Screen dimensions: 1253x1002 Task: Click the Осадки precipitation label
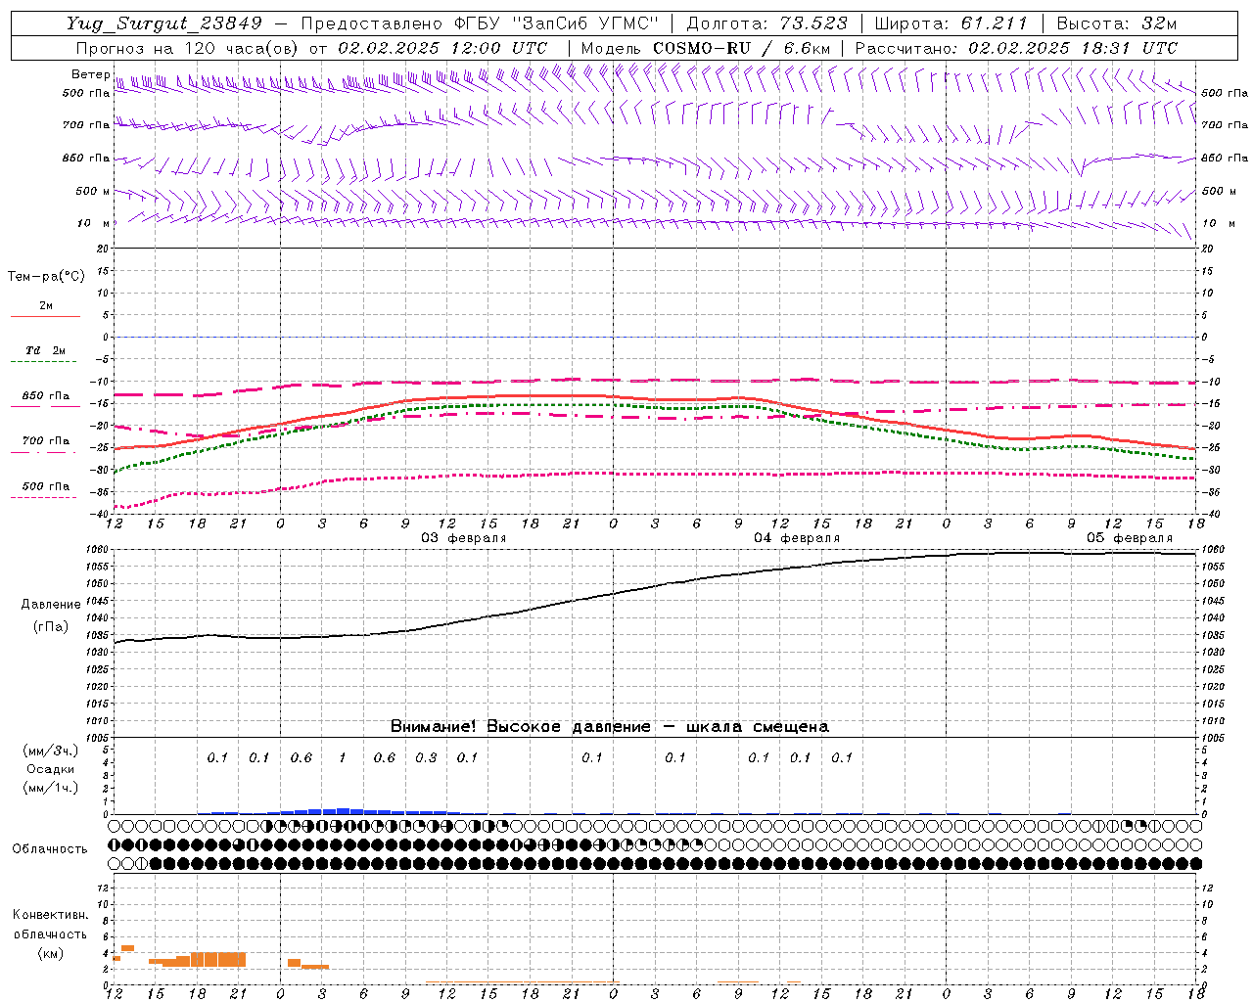(x=50, y=769)
